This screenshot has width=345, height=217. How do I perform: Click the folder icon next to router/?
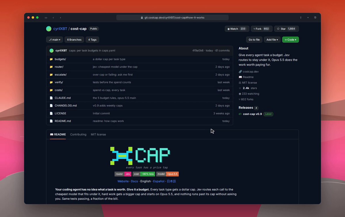51,67
